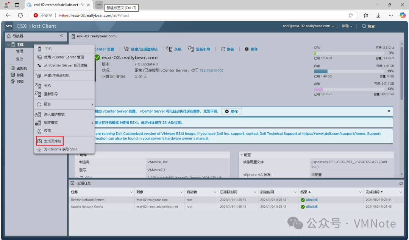This screenshot has width=409, height=240.
Task: Select 监控 under 主机 in navigator
Action: tap(19, 59)
